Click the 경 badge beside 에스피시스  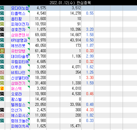[2, 115]
